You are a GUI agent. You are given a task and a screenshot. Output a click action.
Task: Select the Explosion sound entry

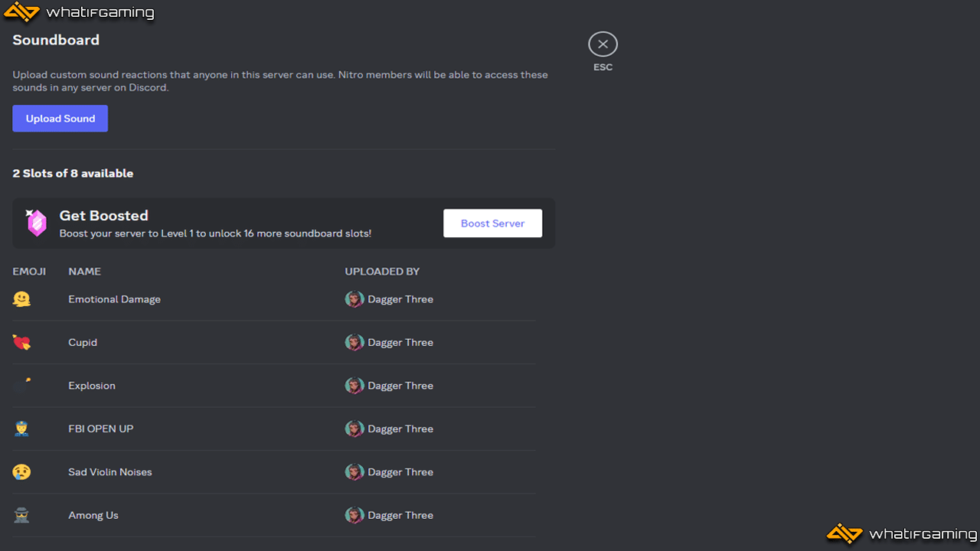coord(92,386)
